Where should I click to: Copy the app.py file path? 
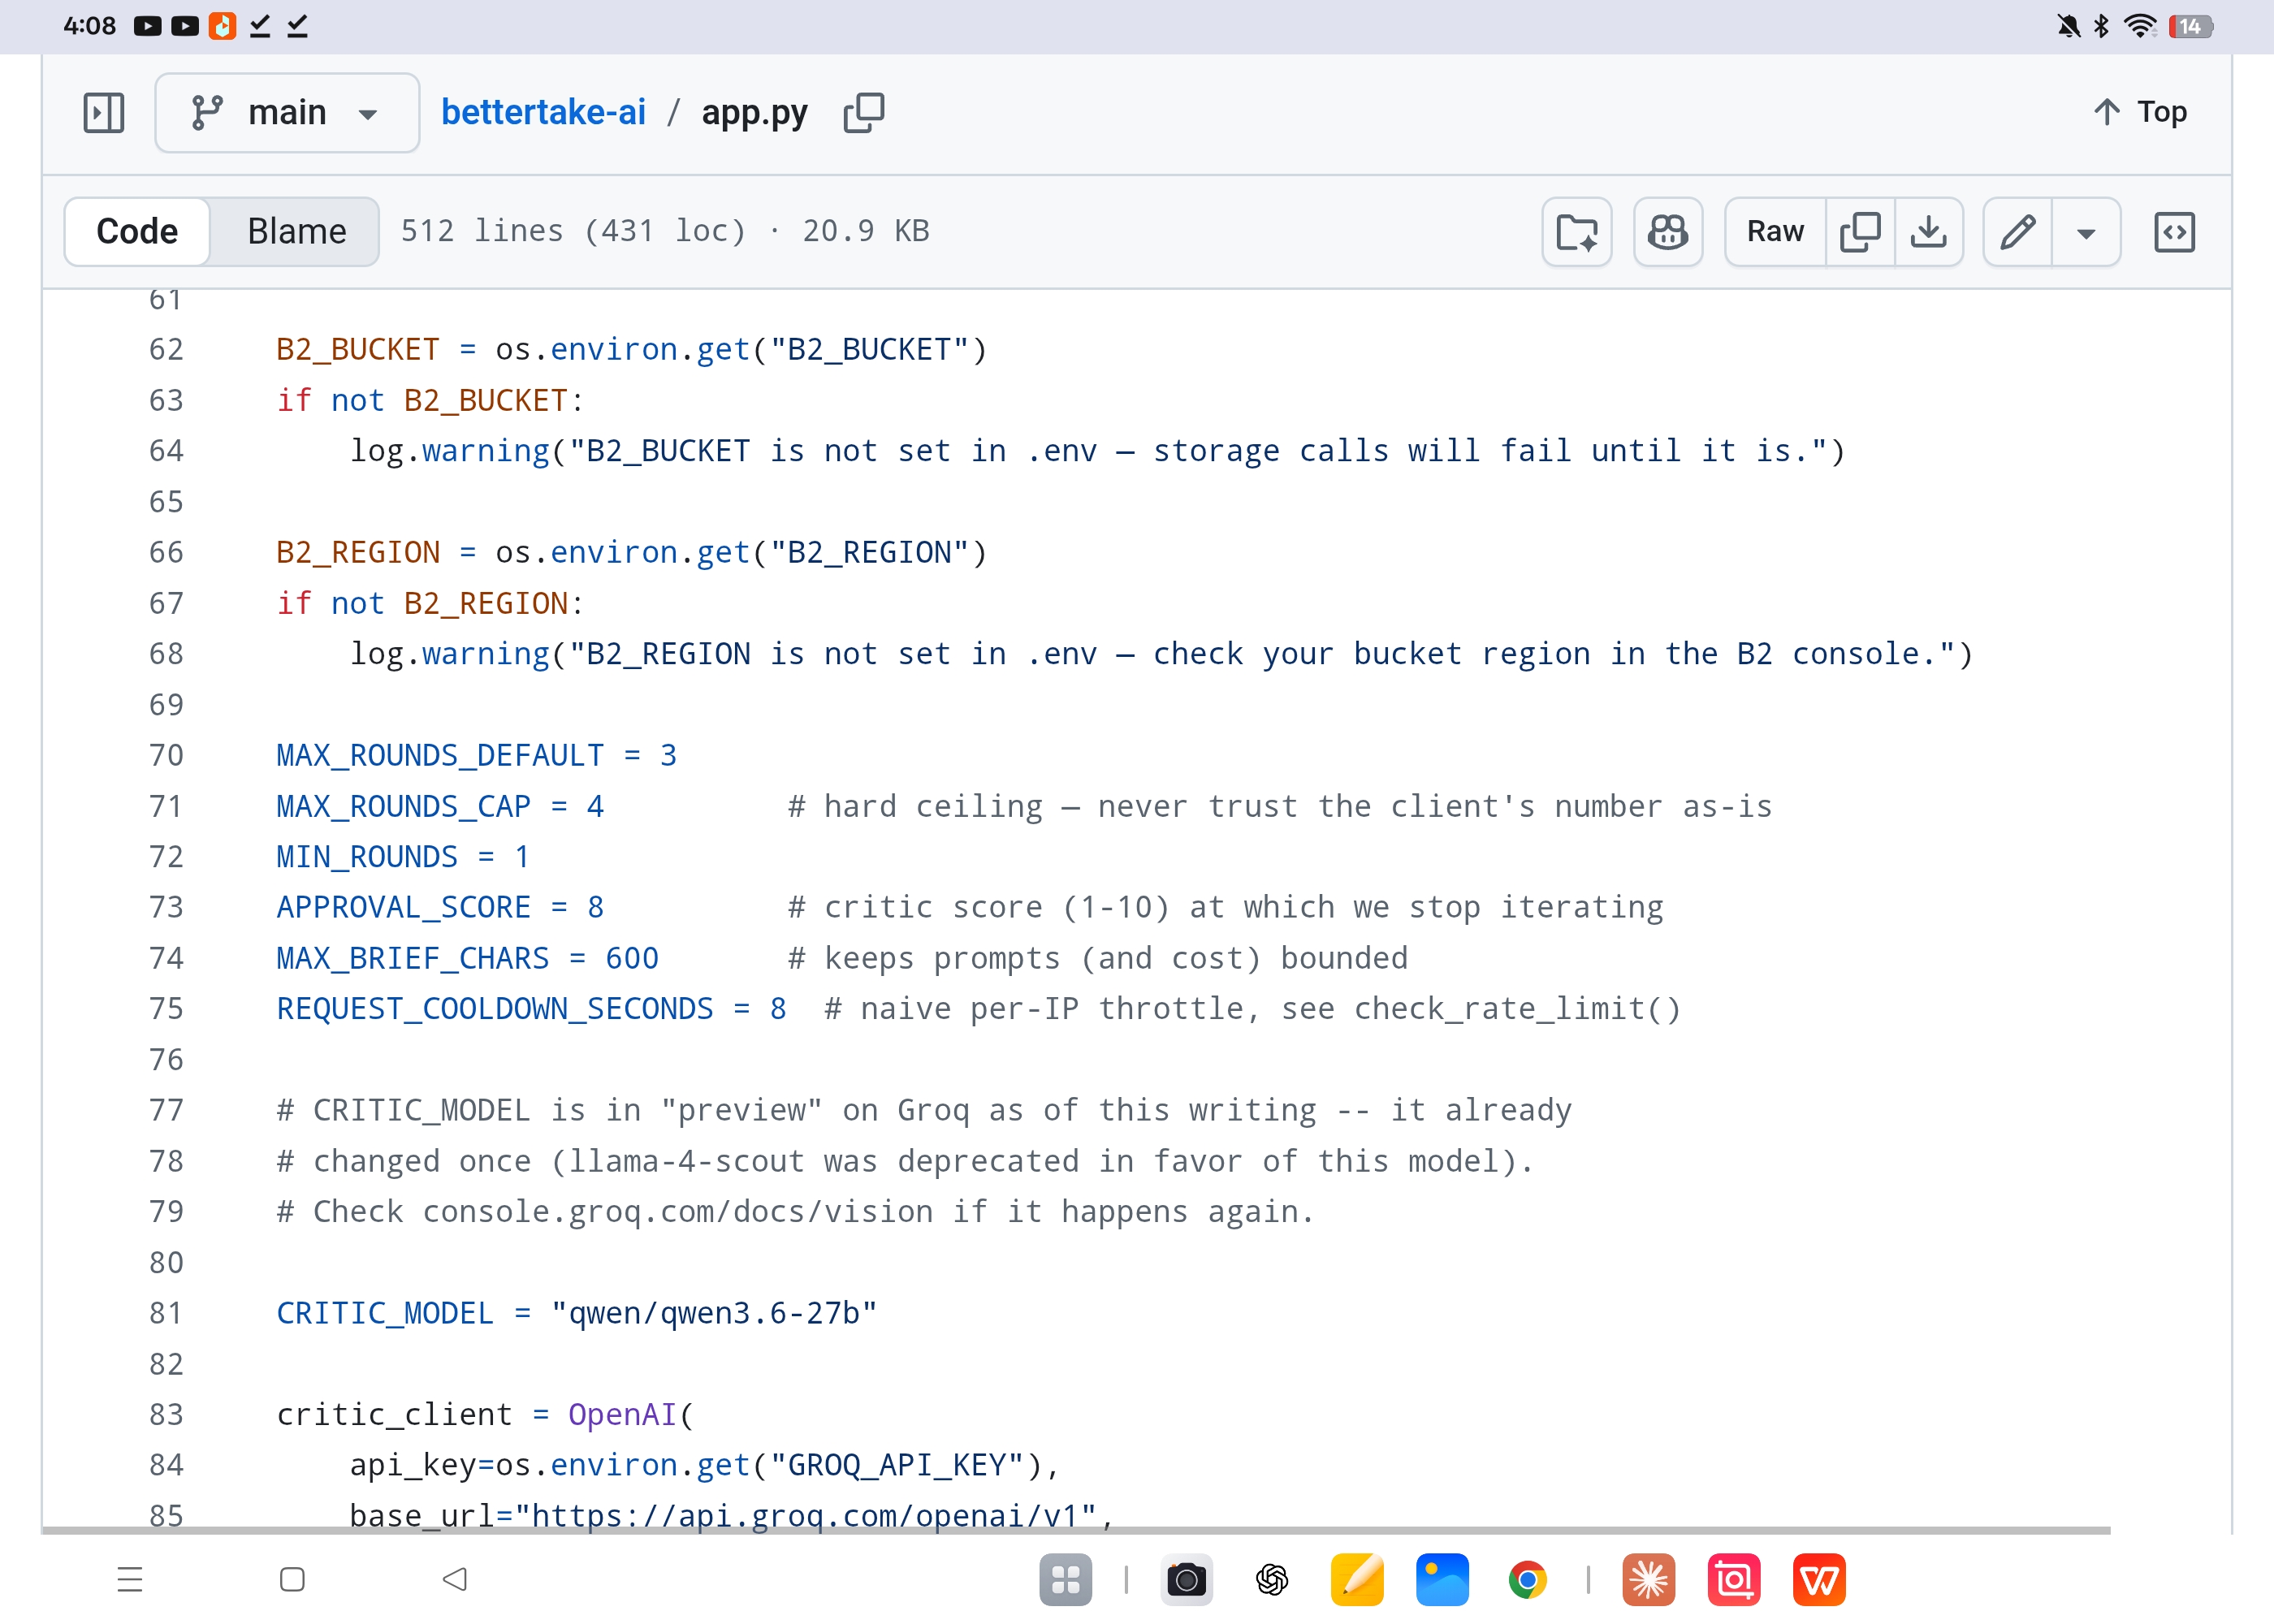[864, 112]
